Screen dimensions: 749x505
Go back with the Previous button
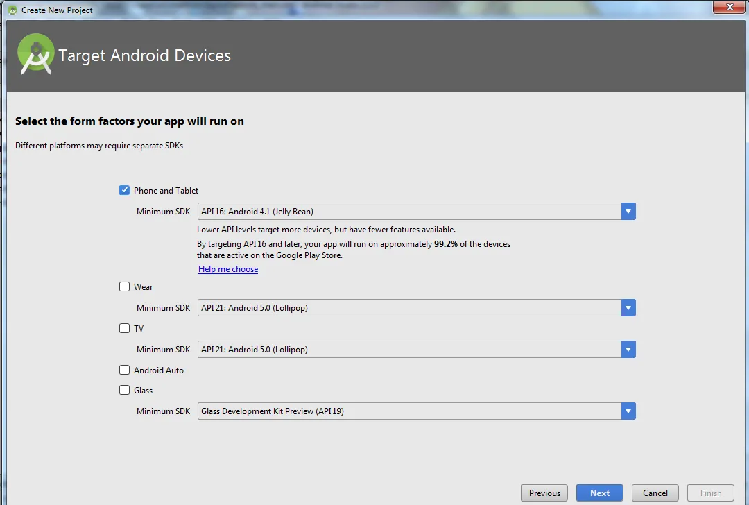click(544, 493)
